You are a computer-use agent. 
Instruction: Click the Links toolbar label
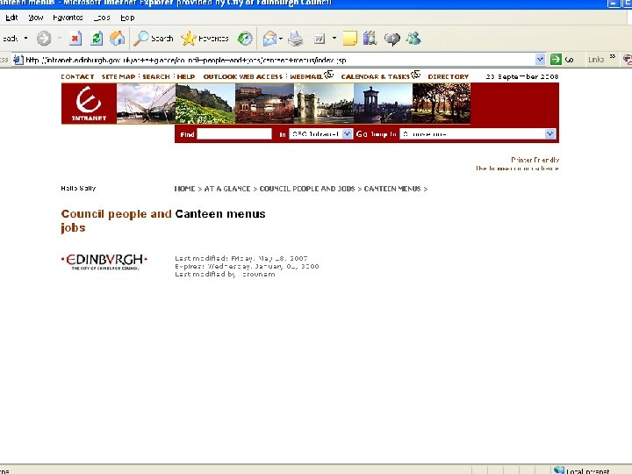[x=596, y=60]
